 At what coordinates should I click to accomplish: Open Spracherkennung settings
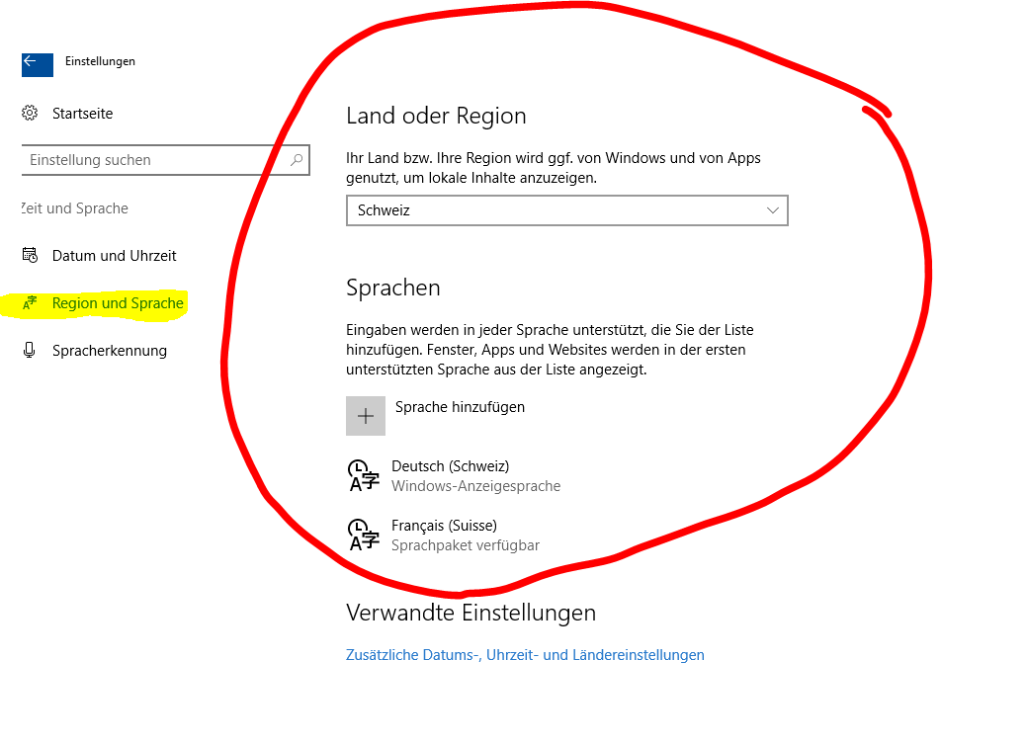click(x=110, y=350)
